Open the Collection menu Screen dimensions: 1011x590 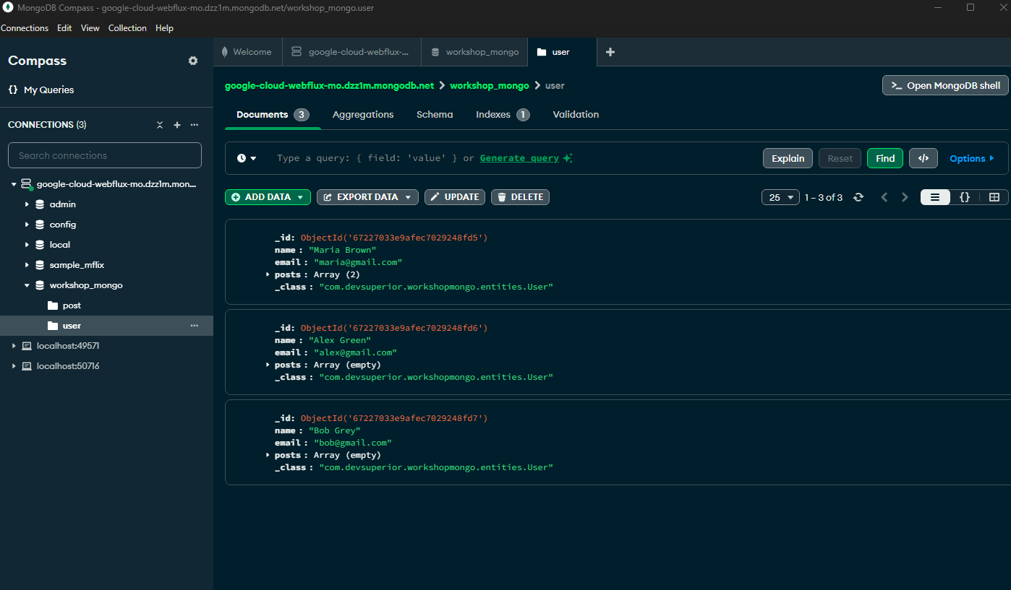pyautogui.click(x=127, y=28)
